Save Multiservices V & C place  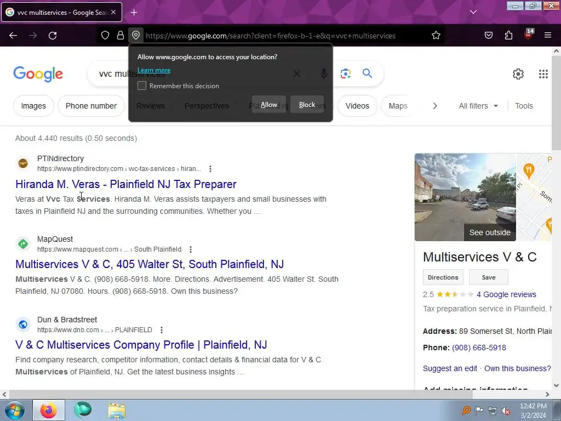488,277
